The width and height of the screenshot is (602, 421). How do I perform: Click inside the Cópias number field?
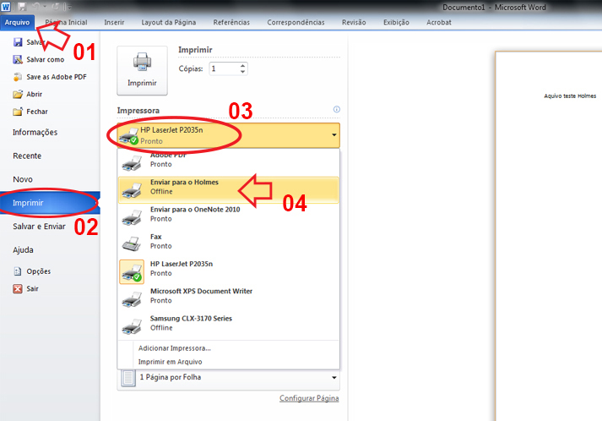pyautogui.click(x=225, y=68)
